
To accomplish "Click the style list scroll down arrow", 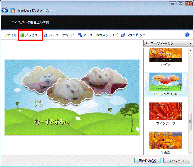I will coord(190,152).
